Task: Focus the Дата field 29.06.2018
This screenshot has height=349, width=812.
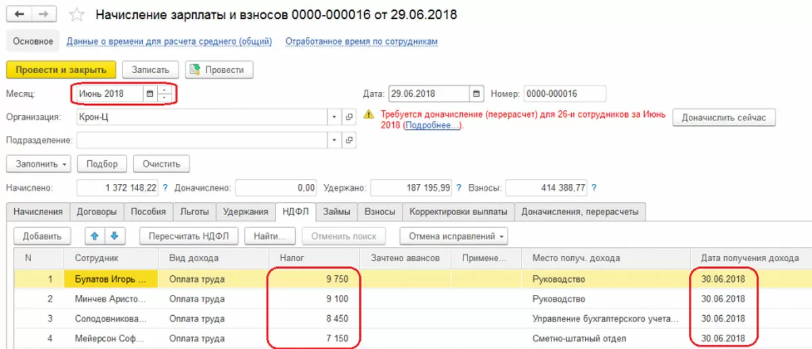Action: (429, 94)
